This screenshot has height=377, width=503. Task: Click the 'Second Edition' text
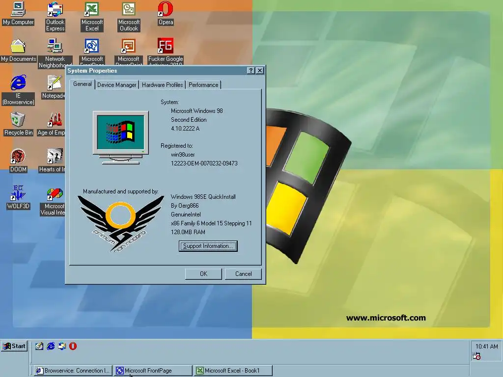[189, 120]
